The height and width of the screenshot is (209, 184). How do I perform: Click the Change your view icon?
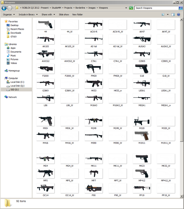pyautogui.click(x=163, y=14)
